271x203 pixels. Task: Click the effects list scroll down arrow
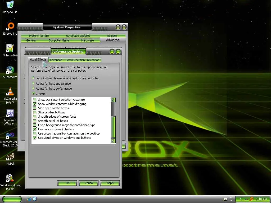(x=113, y=141)
